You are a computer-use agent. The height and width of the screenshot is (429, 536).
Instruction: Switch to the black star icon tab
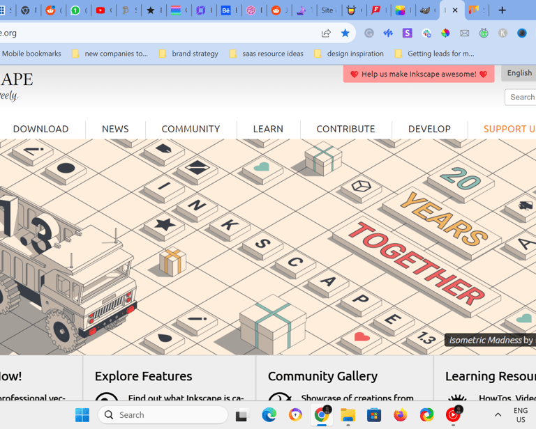click(x=151, y=10)
